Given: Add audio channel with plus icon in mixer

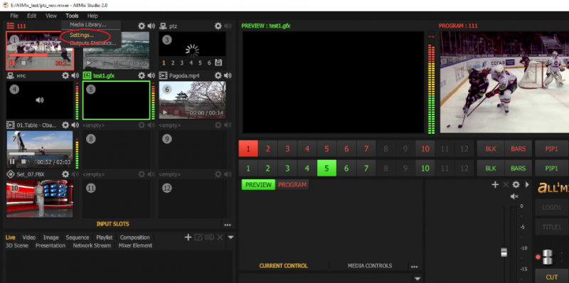Looking at the screenshot, I should pyautogui.click(x=495, y=185).
